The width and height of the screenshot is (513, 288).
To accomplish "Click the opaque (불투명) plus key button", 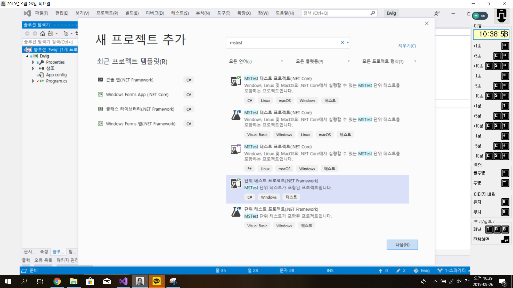I will [505, 173].
